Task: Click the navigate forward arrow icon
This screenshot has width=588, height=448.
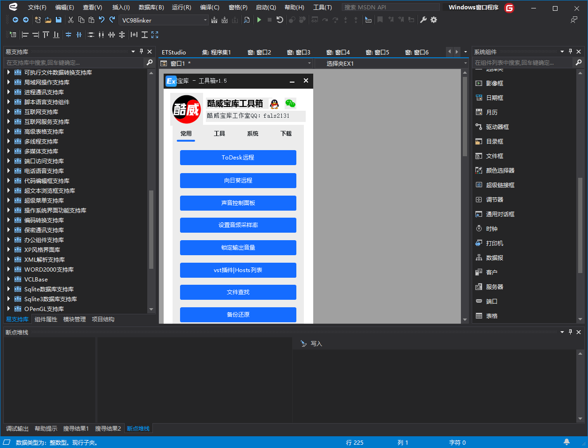Action: click(26, 20)
